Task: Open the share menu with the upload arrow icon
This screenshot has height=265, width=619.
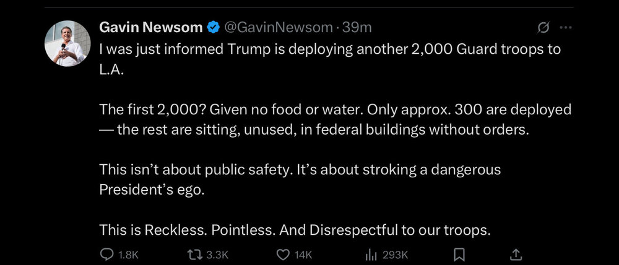Action: click(515, 254)
